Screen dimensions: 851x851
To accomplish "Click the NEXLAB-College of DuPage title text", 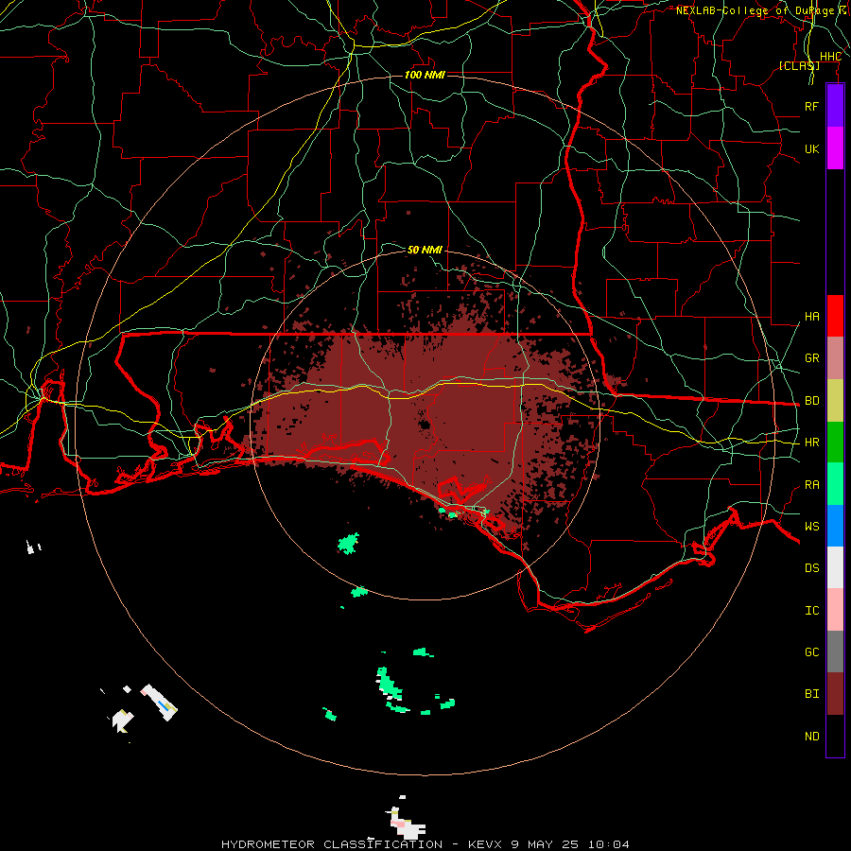I will click(x=755, y=10).
